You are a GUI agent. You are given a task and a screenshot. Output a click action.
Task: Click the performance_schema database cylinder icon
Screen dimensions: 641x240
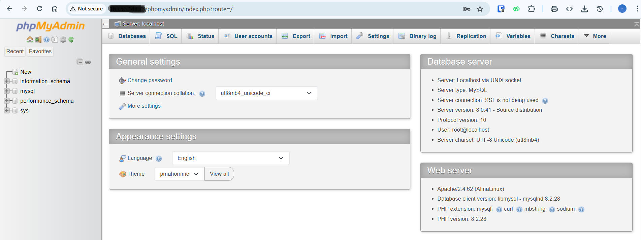[15, 101]
